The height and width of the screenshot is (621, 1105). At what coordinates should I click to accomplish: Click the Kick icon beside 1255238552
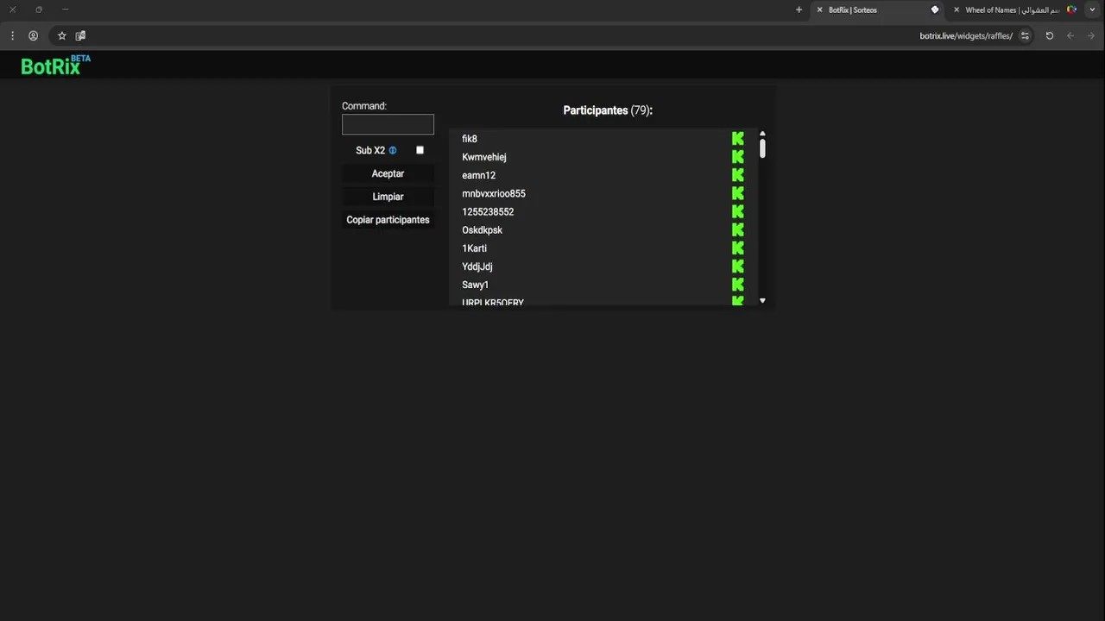coord(738,211)
